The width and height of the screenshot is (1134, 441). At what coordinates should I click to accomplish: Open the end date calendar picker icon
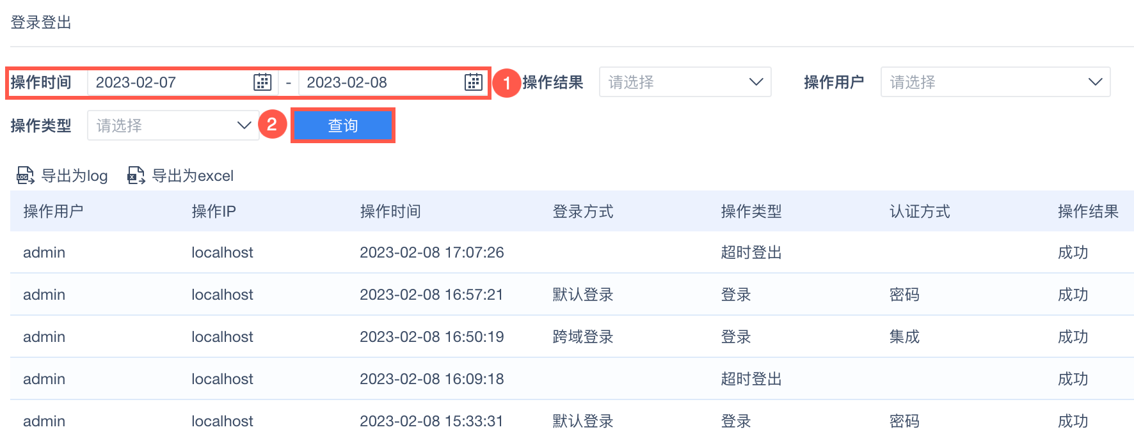(x=474, y=82)
